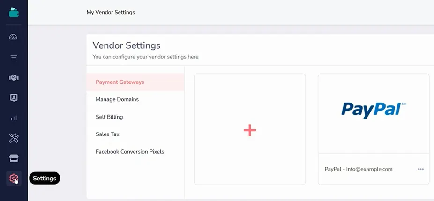This screenshot has width=434, height=201.
Task: Select the wrench and screwdriver tools icon
Action: pyautogui.click(x=14, y=138)
